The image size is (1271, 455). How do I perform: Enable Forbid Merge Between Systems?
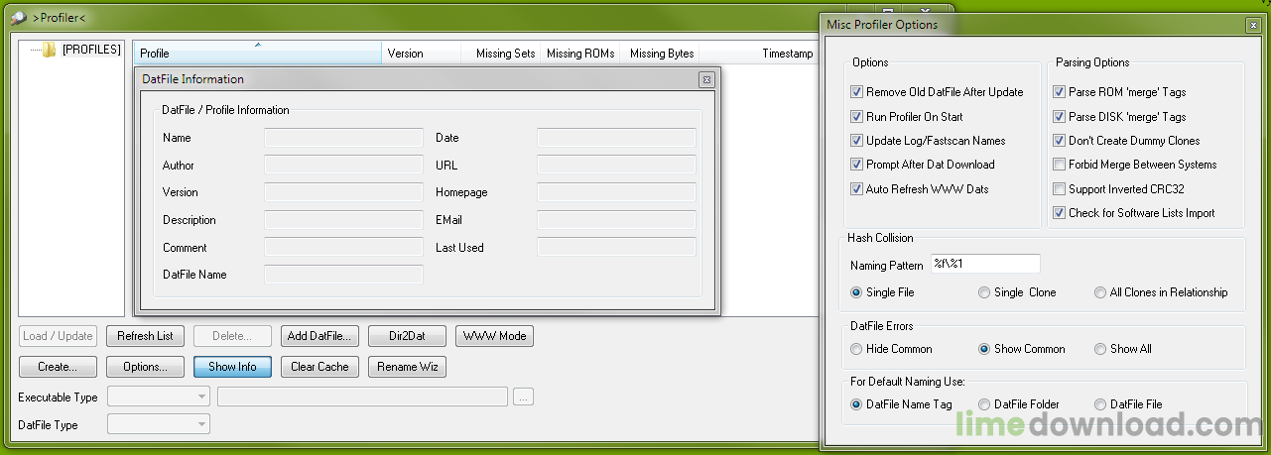[x=1060, y=165]
